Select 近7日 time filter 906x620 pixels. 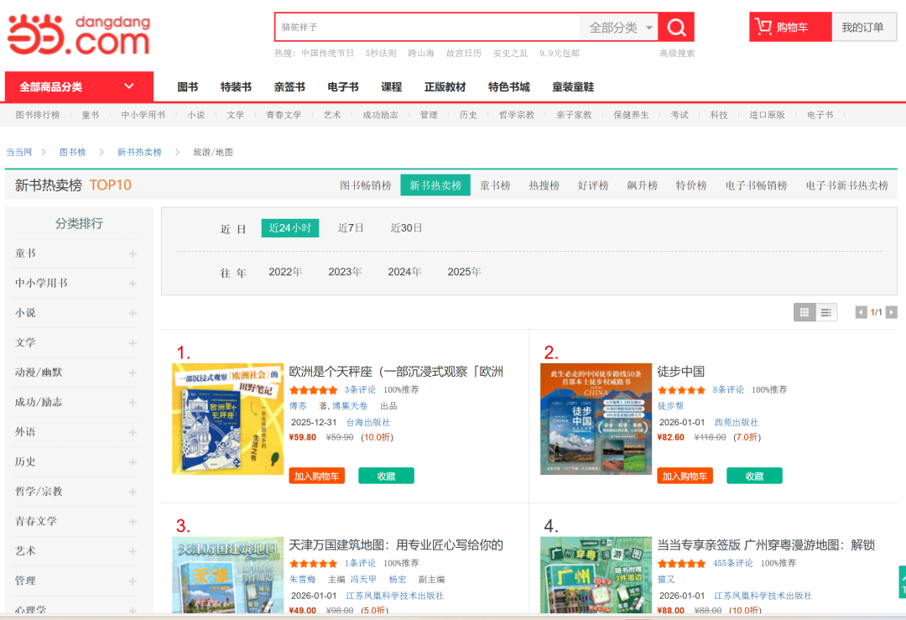pyautogui.click(x=351, y=227)
